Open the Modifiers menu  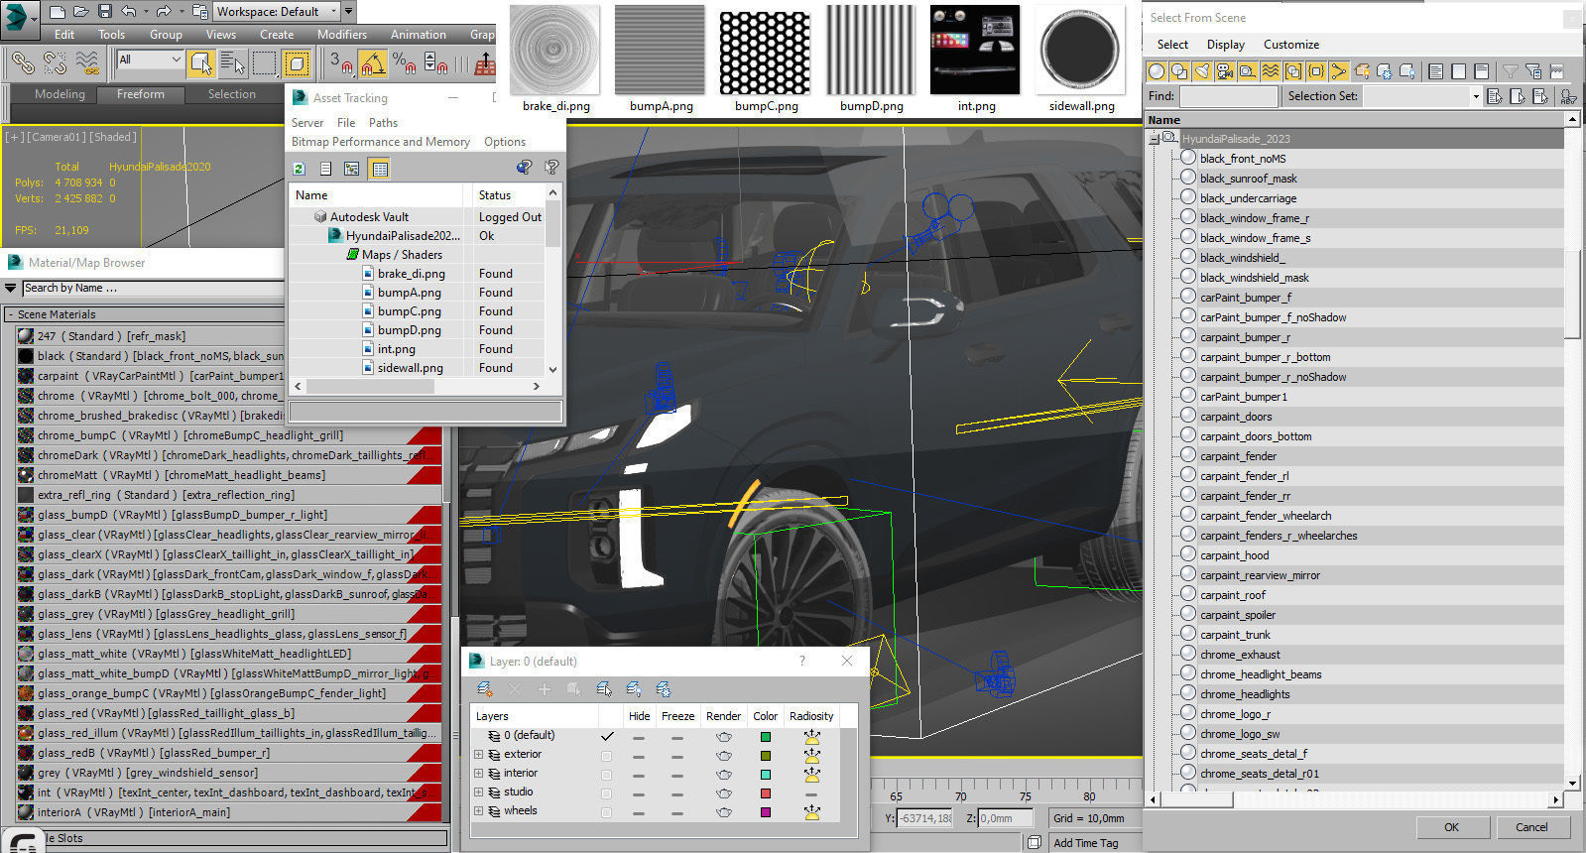pos(341,35)
